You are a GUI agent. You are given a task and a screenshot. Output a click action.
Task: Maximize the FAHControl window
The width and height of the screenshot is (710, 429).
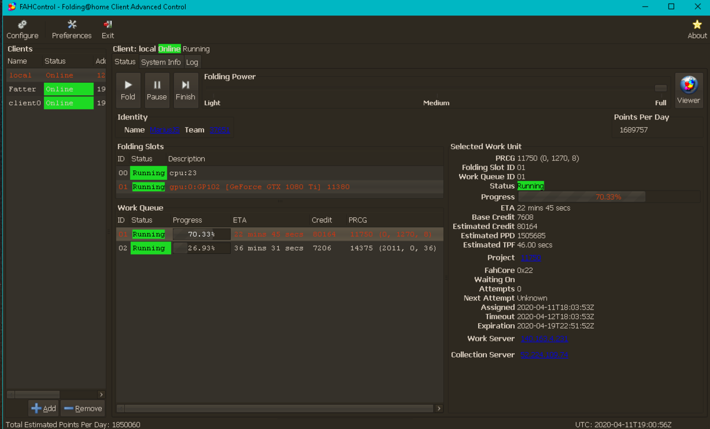(671, 7)
